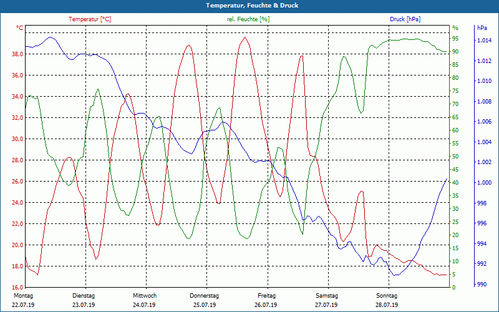Click the °C unit label on temperature axis

pos(20,28)
